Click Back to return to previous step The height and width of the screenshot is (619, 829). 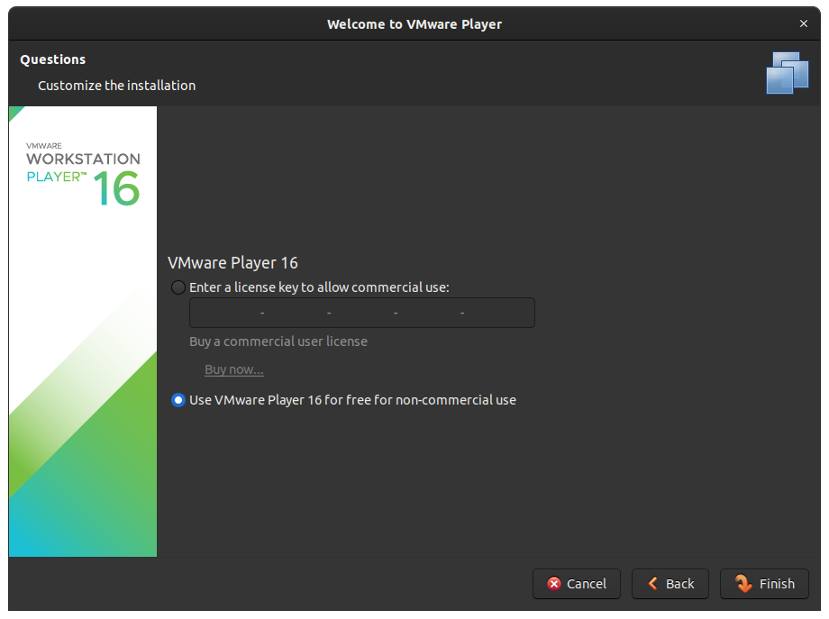pos(670,584)
